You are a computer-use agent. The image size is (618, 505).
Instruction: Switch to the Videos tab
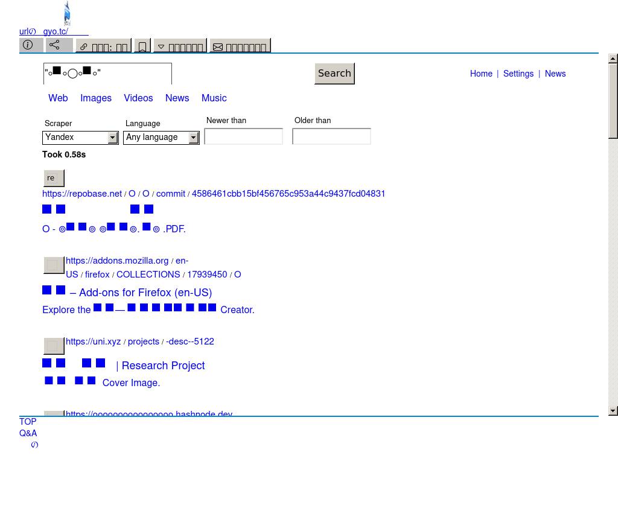pyautogui.click(x=138, y=98)
